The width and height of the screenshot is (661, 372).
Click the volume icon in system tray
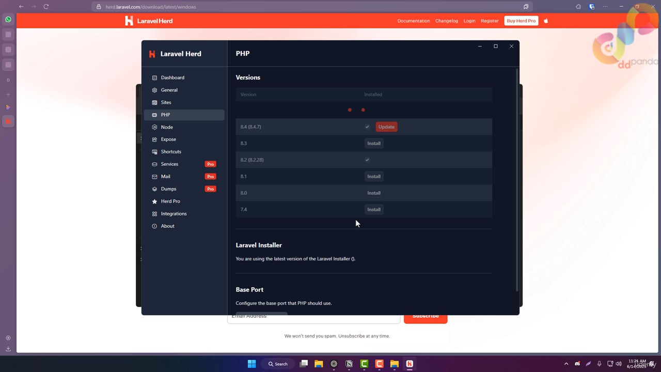619,364
